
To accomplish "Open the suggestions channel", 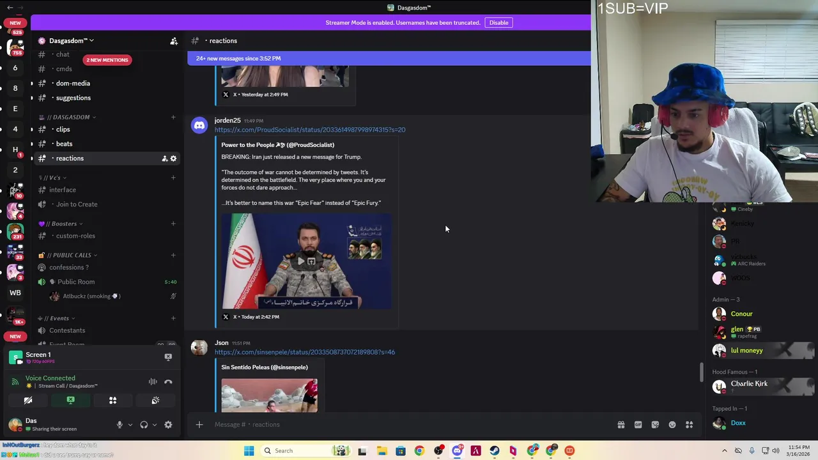I will [x=73, y=98].
